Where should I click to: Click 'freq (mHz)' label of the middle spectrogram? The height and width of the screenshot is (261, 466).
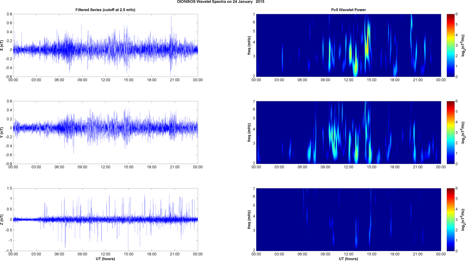coord(249,132)
